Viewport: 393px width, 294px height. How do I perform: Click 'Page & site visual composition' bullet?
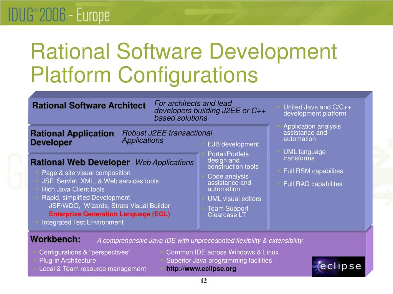[86, 173]
